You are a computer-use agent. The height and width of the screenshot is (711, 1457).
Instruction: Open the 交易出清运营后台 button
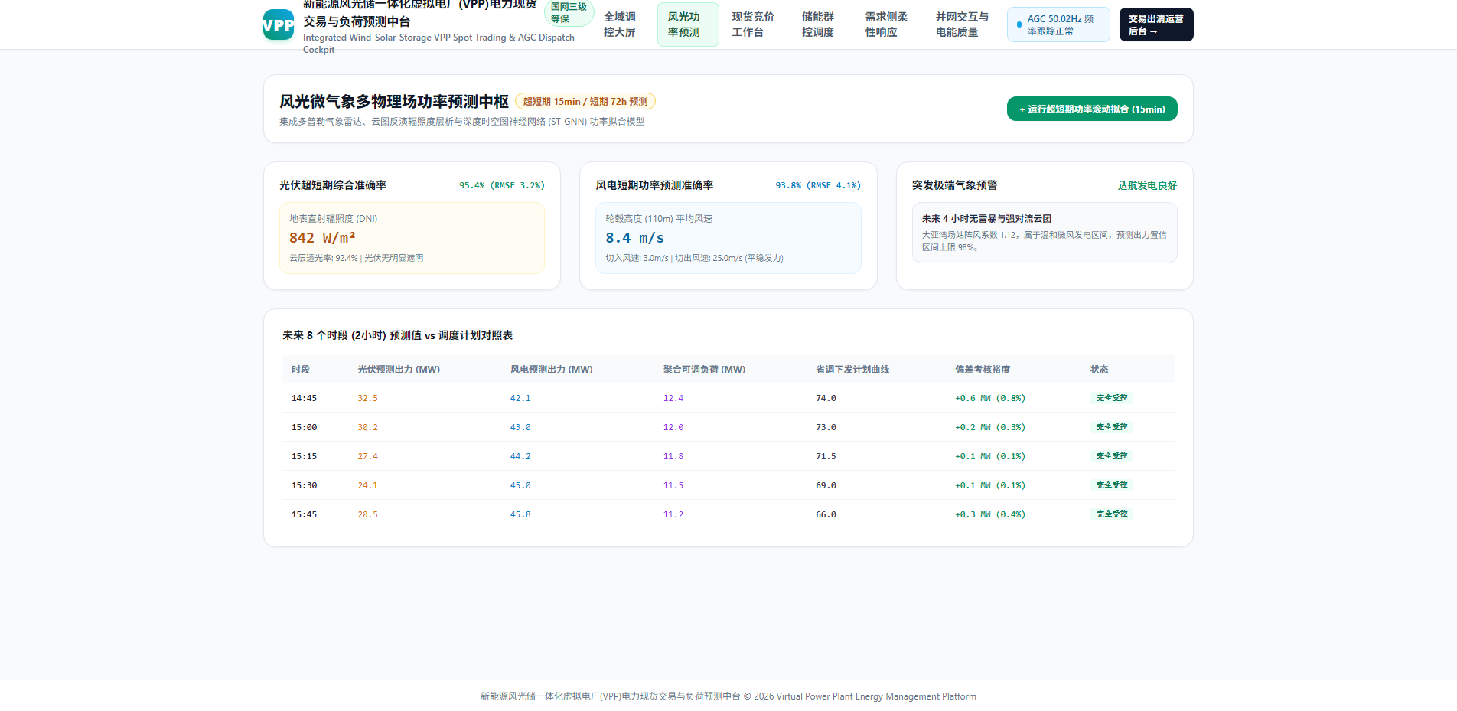[x=1156, y=24]
